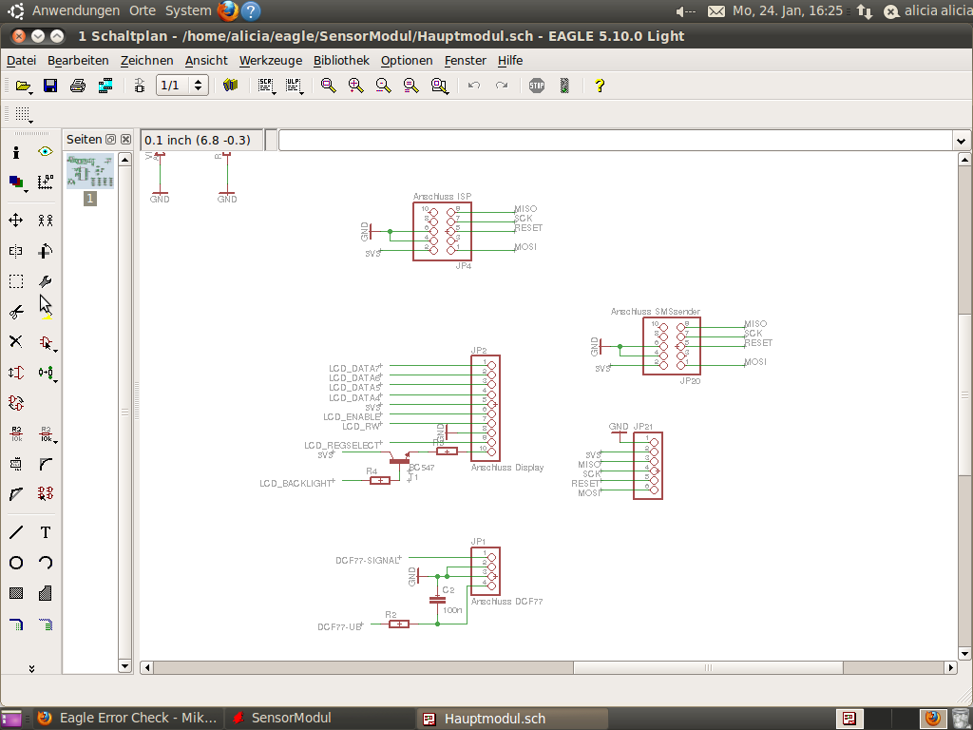Click Zoom to fit icon

(x=328, y=86)
